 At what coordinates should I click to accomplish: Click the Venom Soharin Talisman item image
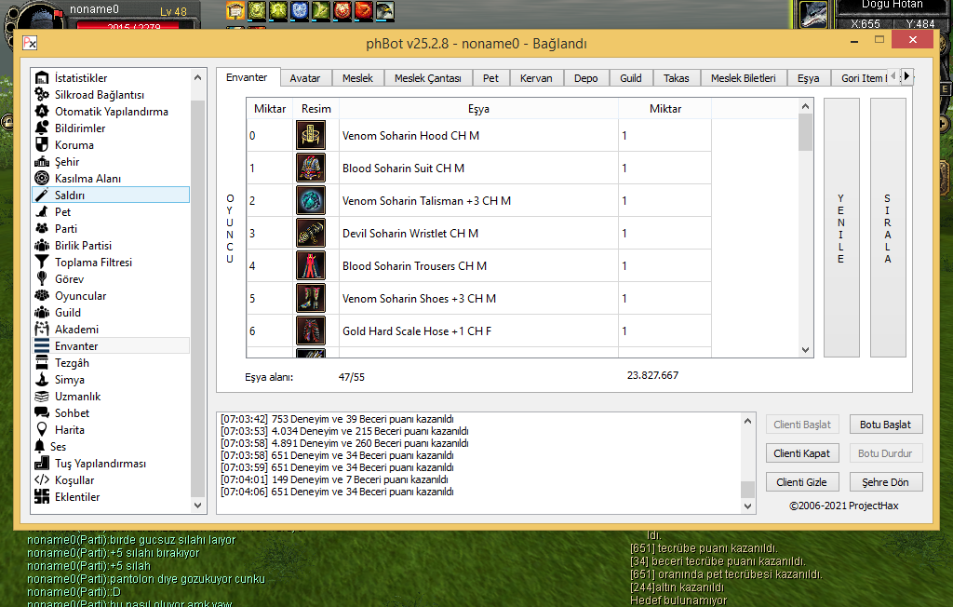[x=311, y=201]
